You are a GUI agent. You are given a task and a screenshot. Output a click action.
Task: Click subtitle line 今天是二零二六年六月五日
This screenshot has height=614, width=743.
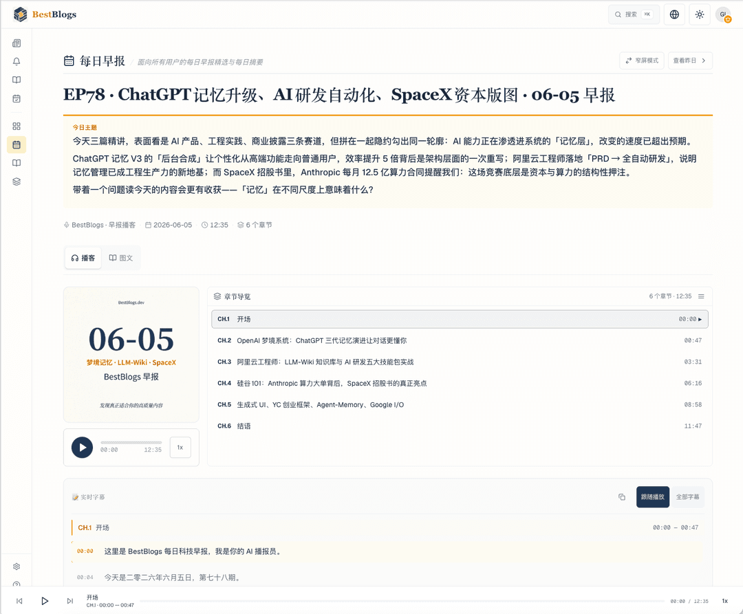pos(387,578)
